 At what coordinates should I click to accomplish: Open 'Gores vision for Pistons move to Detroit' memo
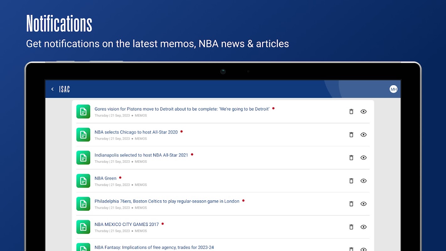pos(182,109)
